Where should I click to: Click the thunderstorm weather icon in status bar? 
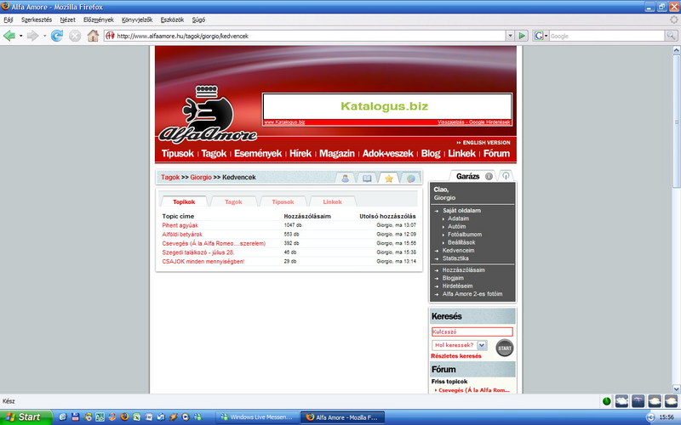[x=638, y=401]
